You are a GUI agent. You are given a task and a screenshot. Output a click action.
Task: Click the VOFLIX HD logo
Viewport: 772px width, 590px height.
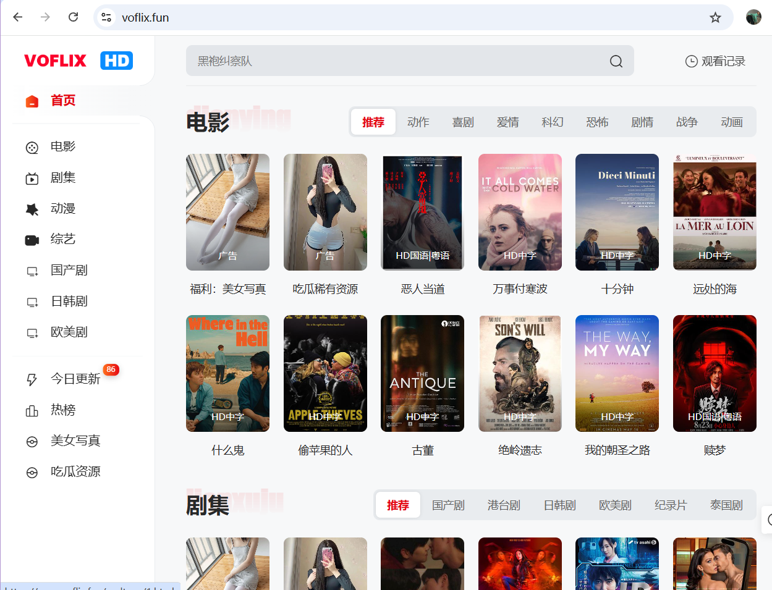[x=78, y=61]
